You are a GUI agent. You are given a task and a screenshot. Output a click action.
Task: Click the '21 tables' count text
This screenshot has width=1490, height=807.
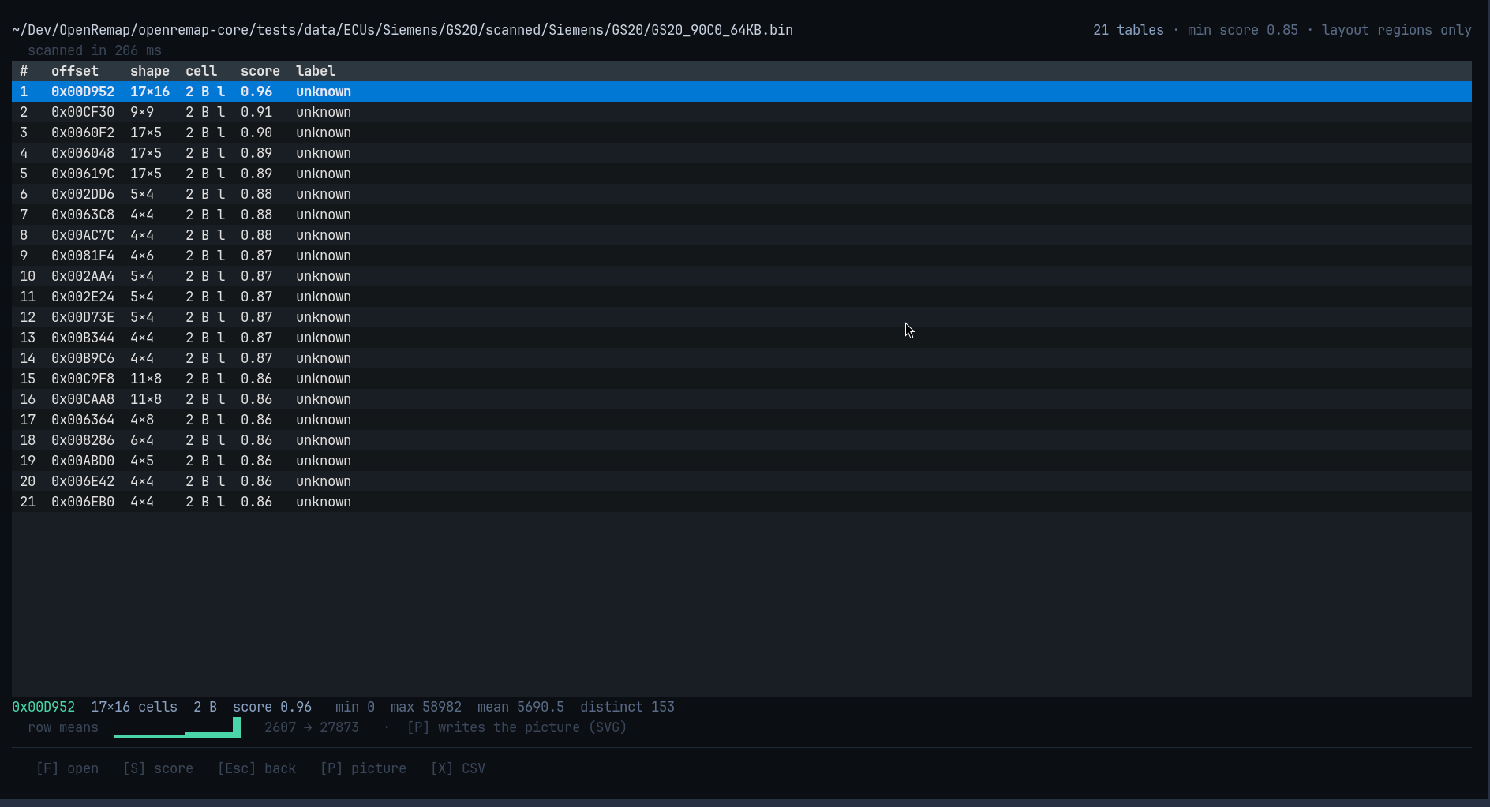(x=1129, y=30)
